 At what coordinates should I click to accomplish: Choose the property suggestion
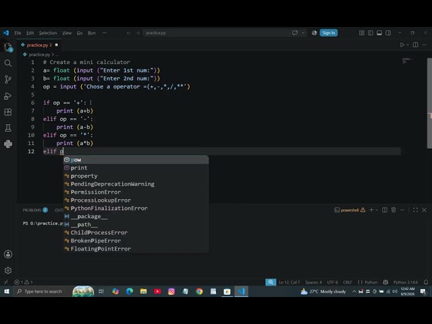point(136,175)
